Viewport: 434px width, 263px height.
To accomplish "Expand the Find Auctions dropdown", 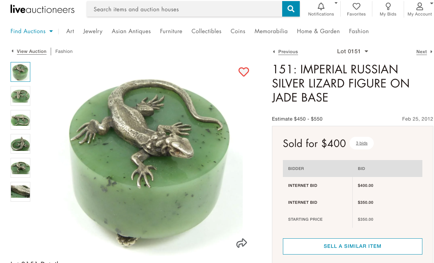I will tap(32, 31).
